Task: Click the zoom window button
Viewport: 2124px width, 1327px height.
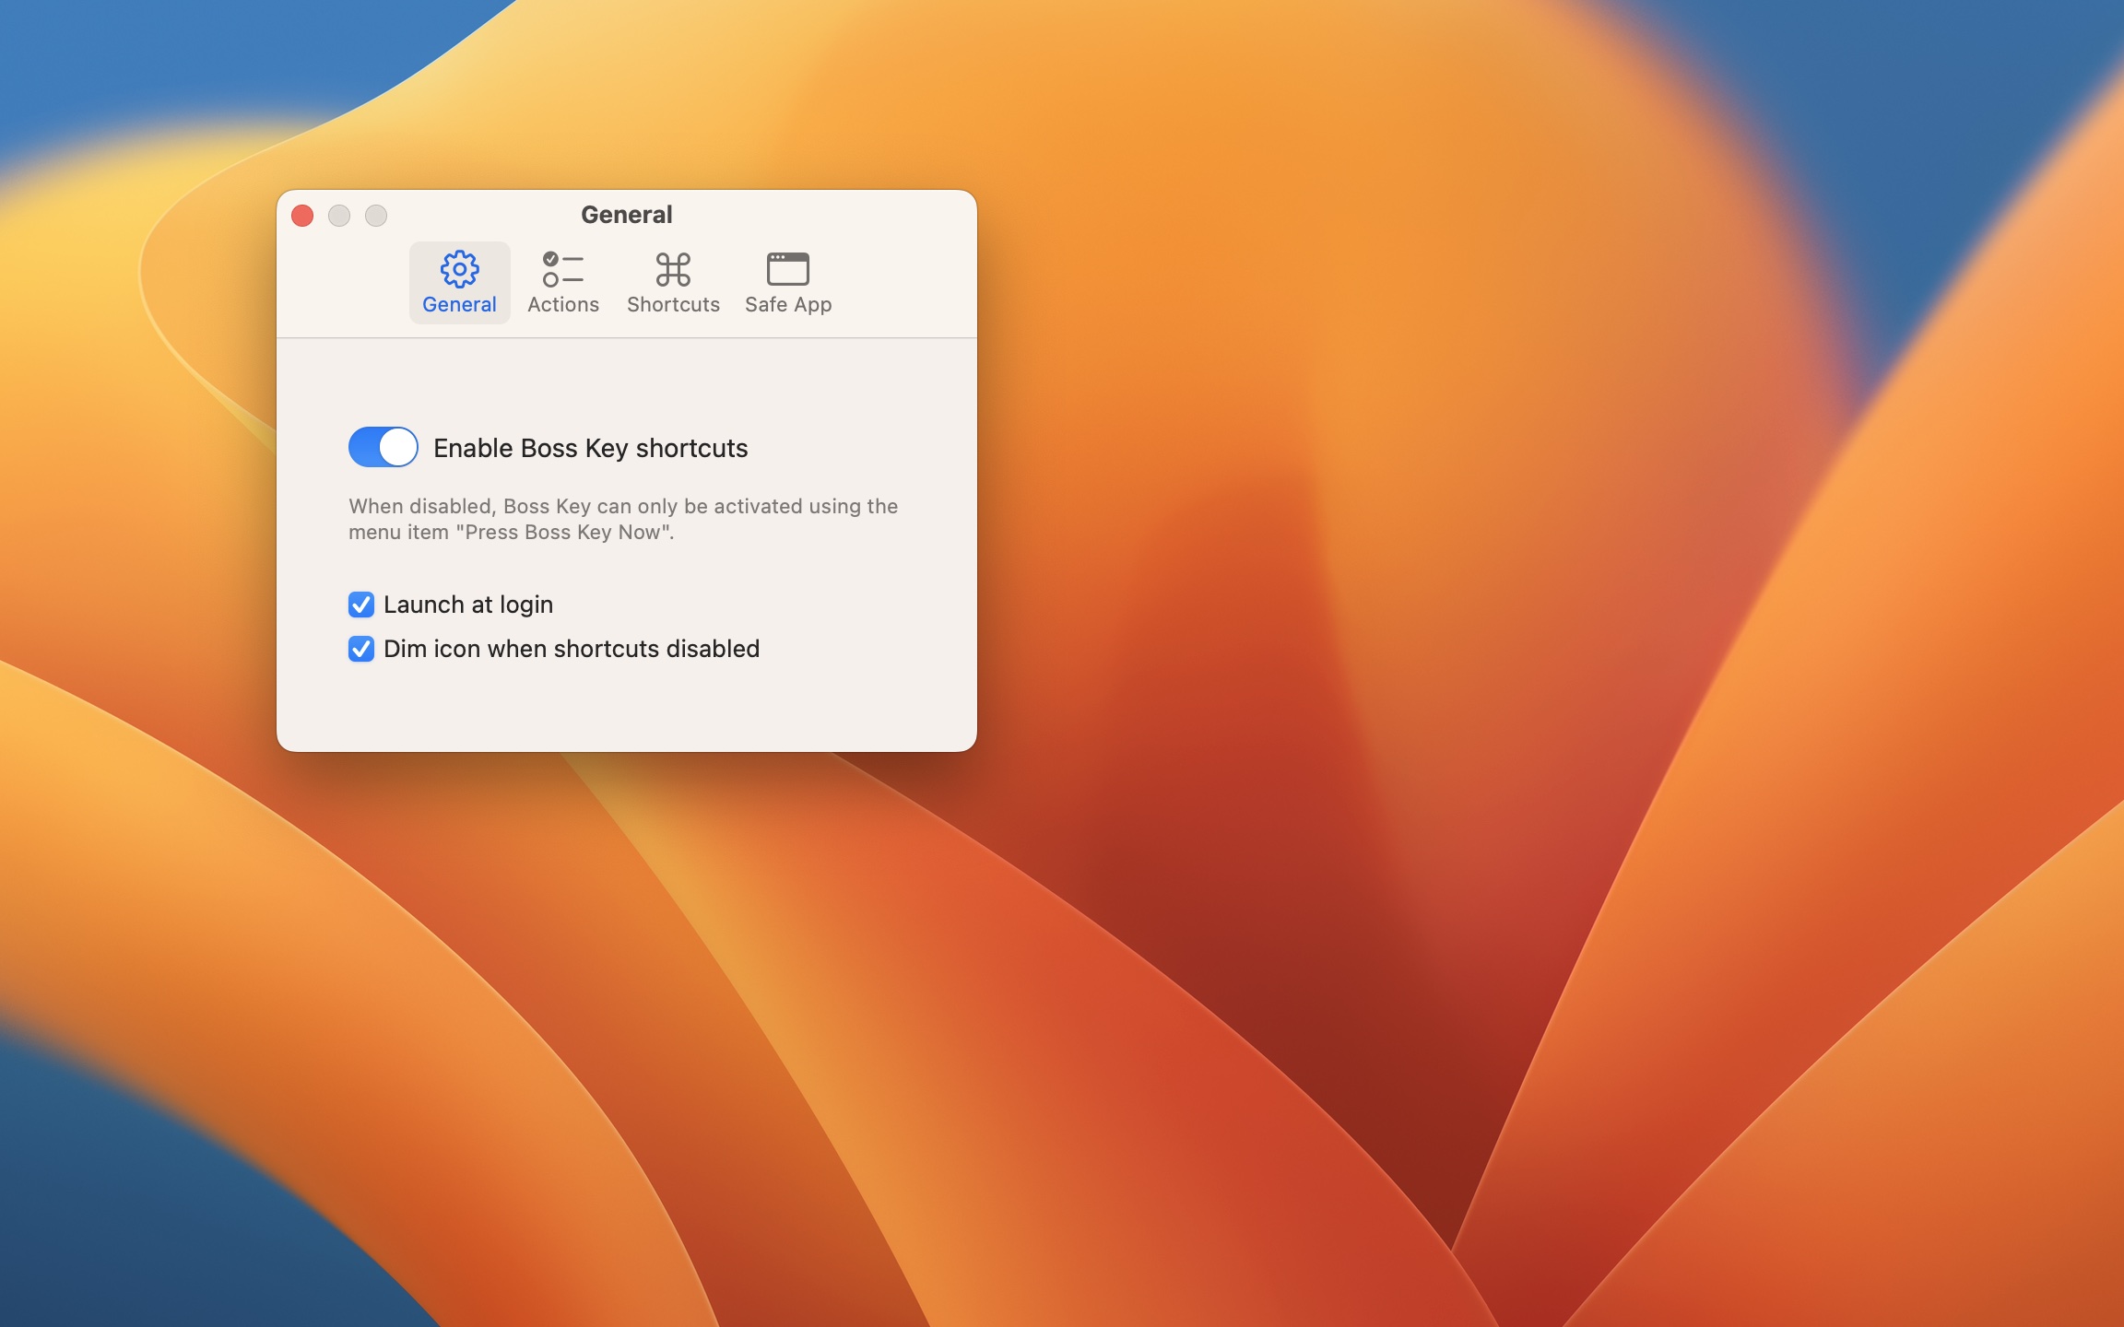Action: tap(376, 216)
